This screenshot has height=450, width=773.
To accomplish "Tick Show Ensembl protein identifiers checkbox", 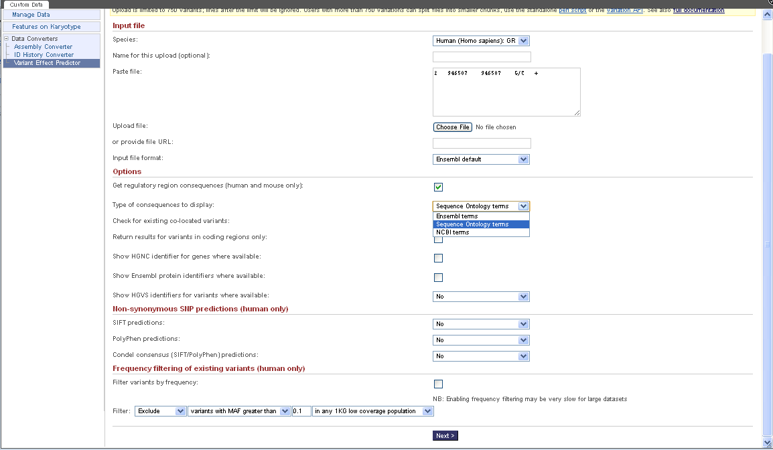I will coord(438,277).
